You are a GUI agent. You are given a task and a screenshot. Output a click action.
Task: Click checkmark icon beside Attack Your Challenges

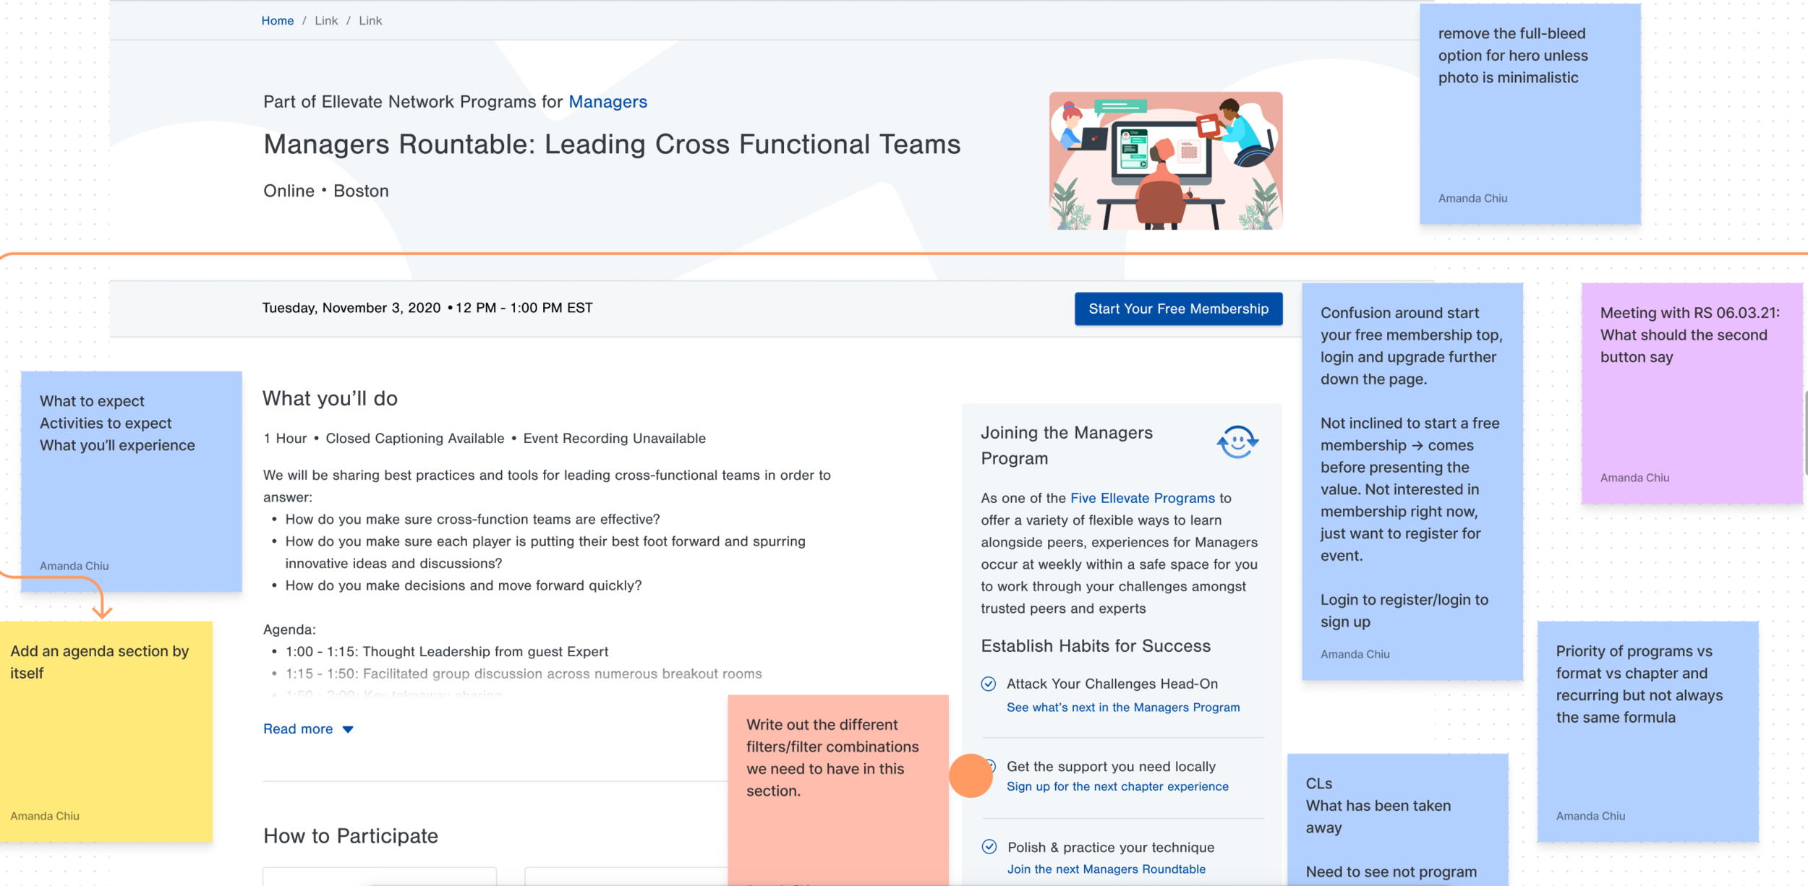click(x=989, y=684)
